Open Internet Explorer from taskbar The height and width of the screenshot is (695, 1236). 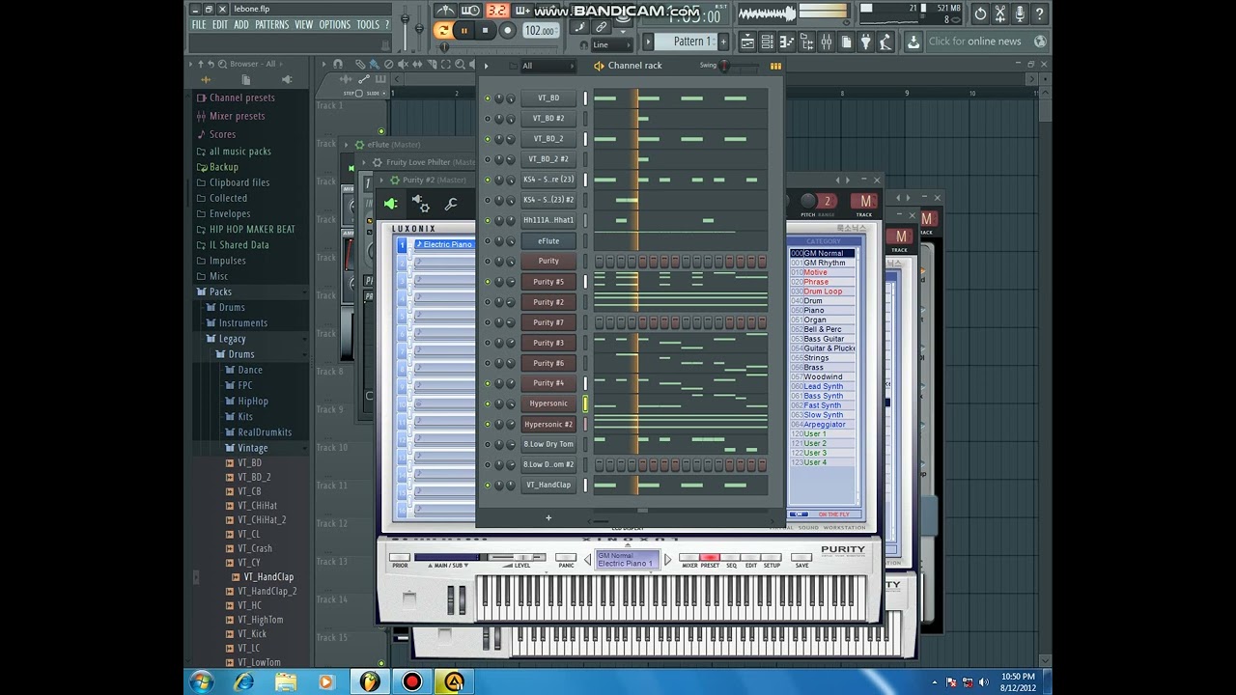(243, 682)
